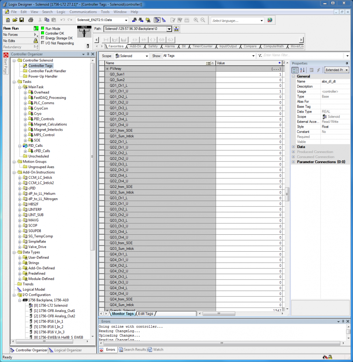Click the Open folder toolbar icon
The image size is (353, 362).
[15, 20]
